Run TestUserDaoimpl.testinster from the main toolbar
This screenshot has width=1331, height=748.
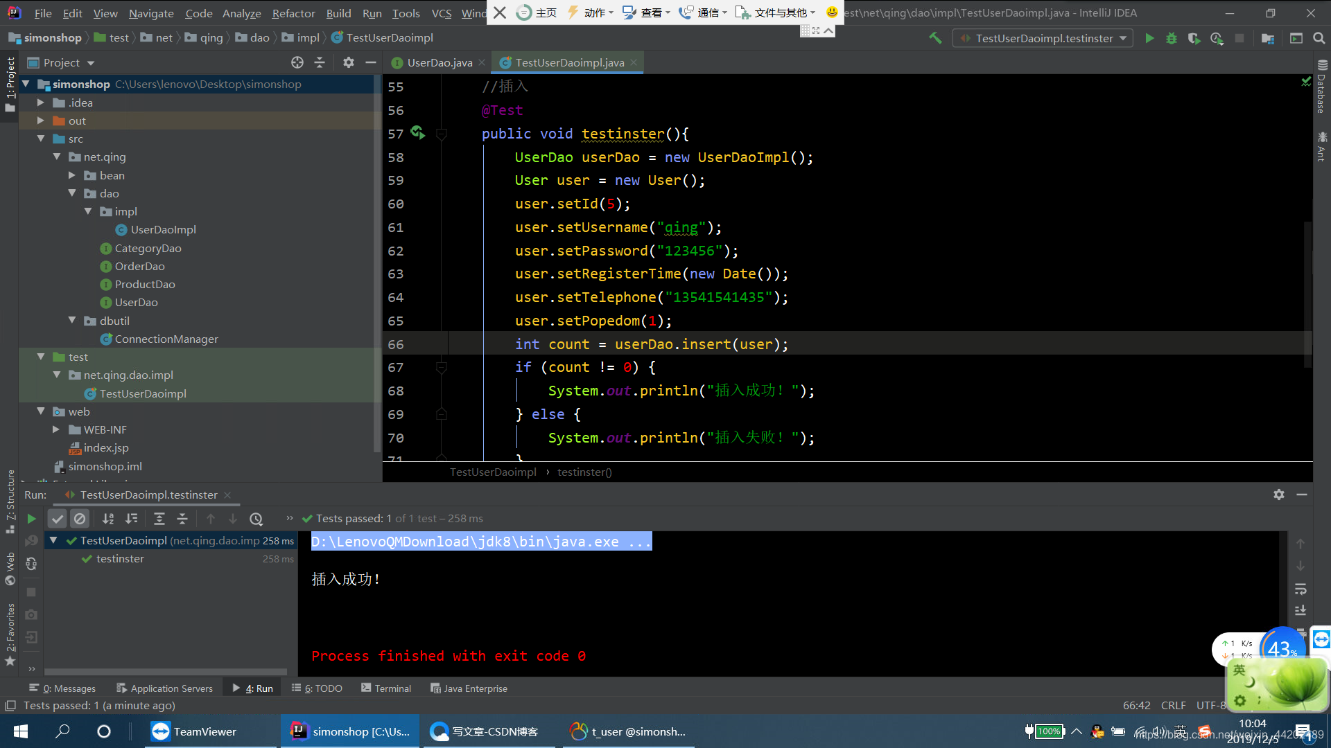pos(1149,38)
